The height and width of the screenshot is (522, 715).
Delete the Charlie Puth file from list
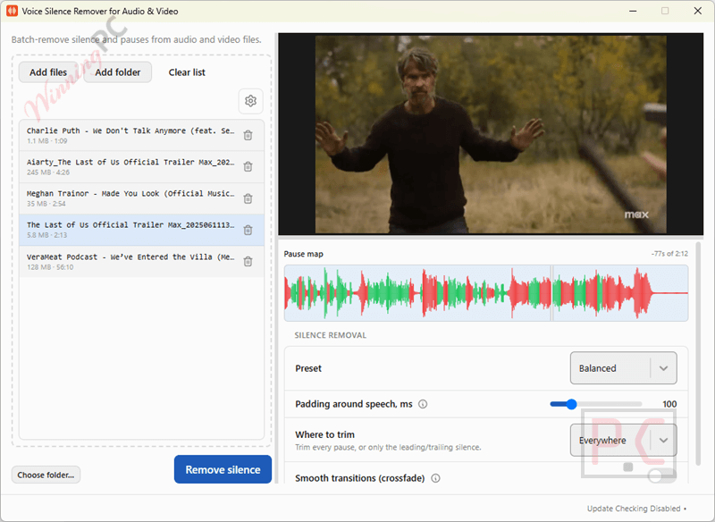tap(248, 135)
